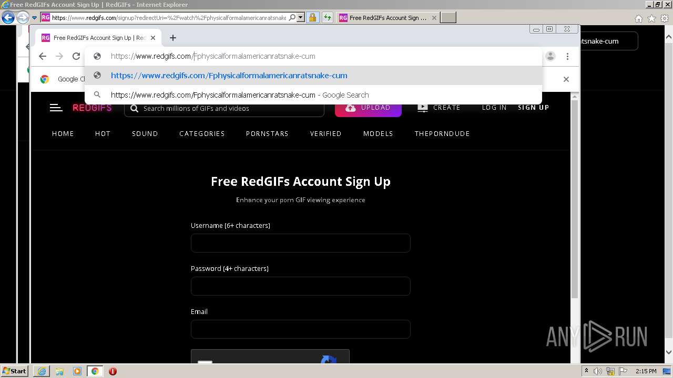Open IE tools gear icon
The width and height of the screenshot is (673, 378).
tap(665, 18)
